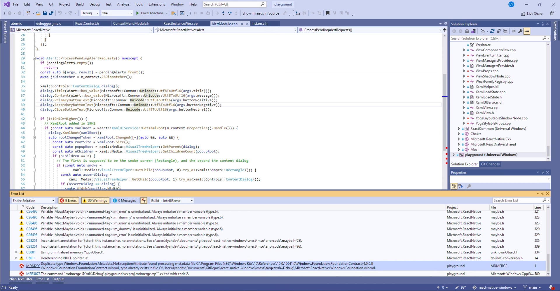The width and height of the screenshot is (560, 291).
Task: Switch to the Git Changes tab
Action: coord(490,164)
